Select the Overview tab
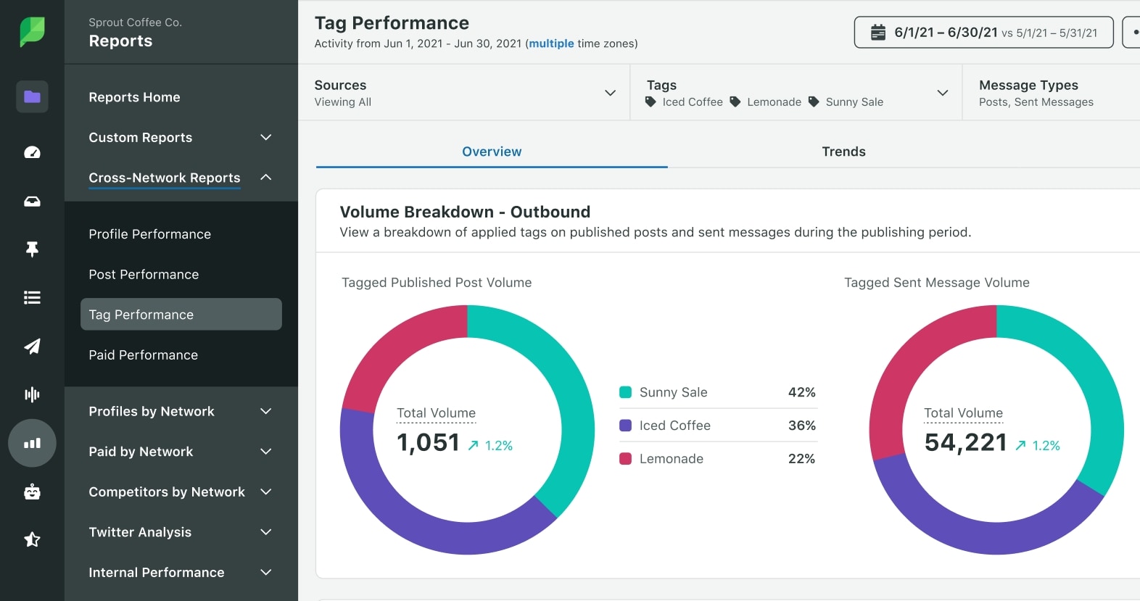The height and width of the screenshot is (601, 1140). (x=492, y=152)
